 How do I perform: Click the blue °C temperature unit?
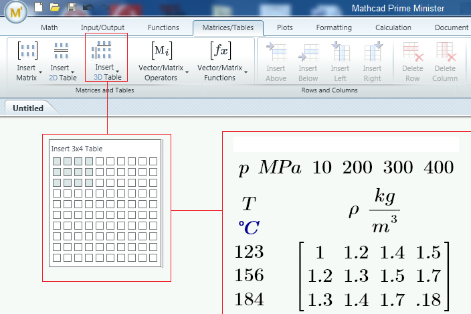click(249, 228)
